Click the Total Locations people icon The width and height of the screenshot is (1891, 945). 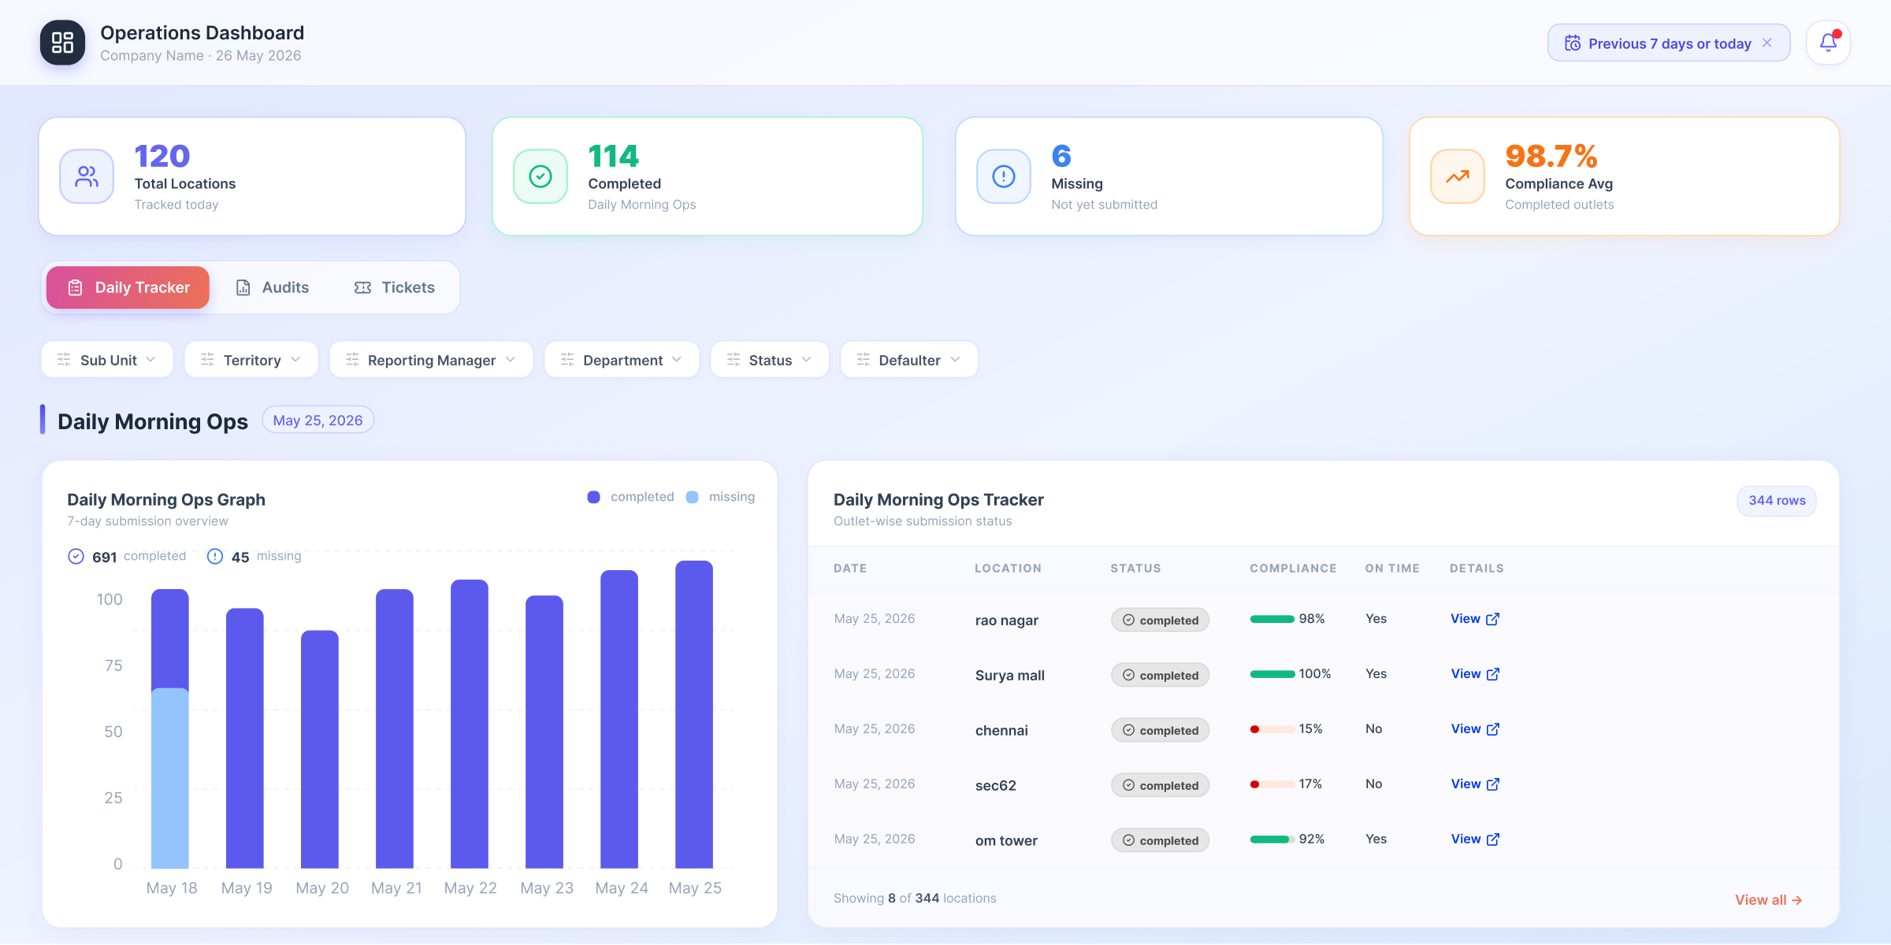(87, 176)
